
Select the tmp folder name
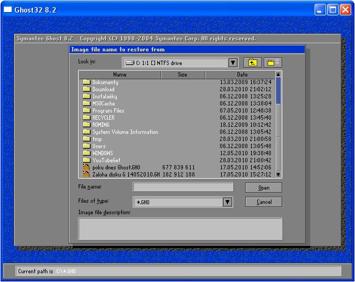[97, 139]
